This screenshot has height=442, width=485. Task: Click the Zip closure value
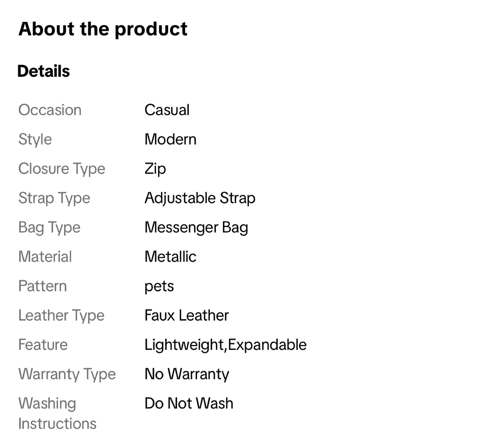(155, 169)
